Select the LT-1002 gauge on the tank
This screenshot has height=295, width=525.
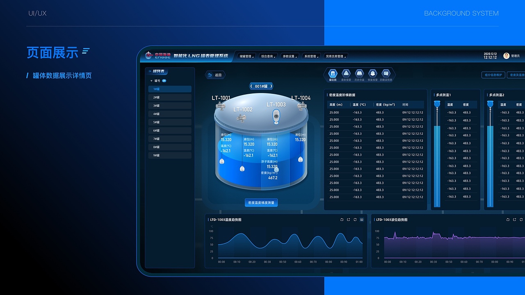coord(241,118)
